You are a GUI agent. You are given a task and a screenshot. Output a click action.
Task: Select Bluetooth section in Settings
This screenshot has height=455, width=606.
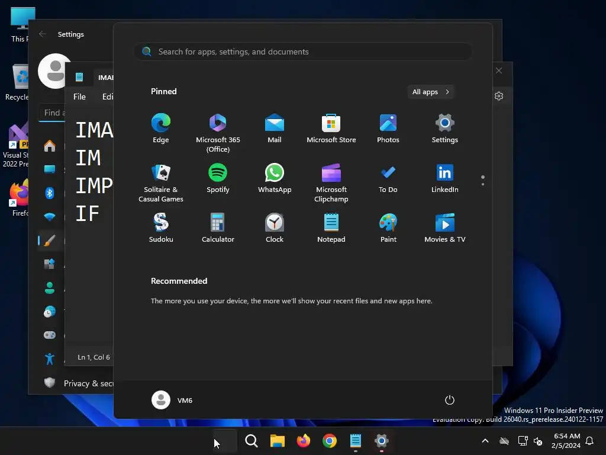pos(50,193)
